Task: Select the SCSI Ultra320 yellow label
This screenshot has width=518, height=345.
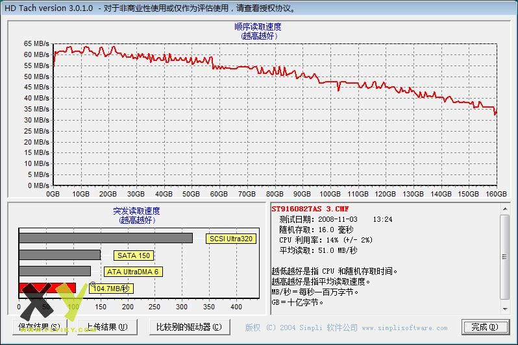Action: click(231, 239)
